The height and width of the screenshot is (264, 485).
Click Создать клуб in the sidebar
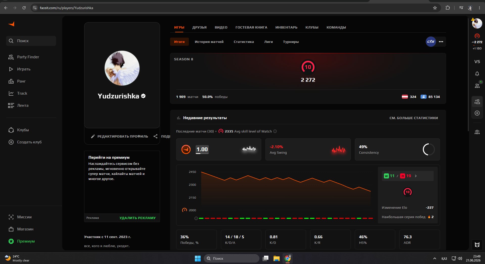[25, 142]
